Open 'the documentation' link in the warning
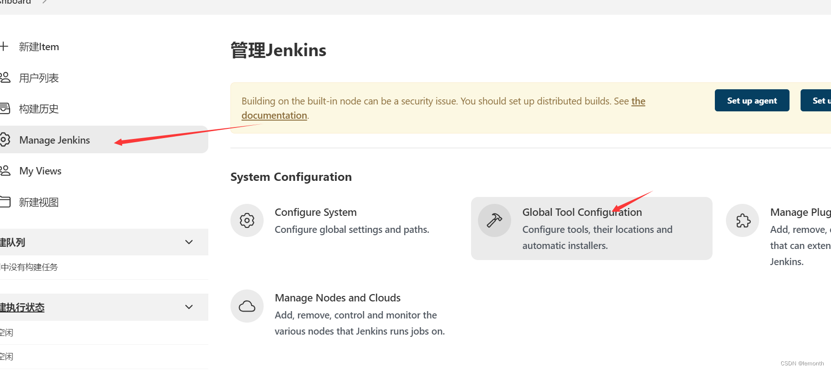 click(x=443, y=108)
